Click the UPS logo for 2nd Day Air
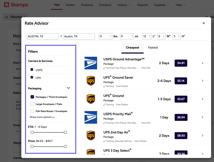 (91, 136)
